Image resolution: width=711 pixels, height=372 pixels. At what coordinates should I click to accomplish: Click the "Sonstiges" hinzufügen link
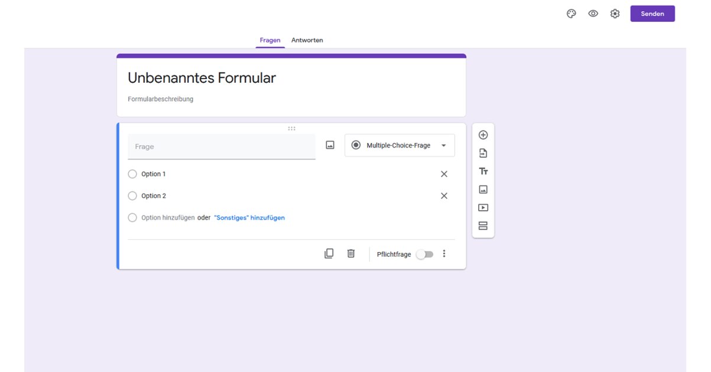[249, 218]
